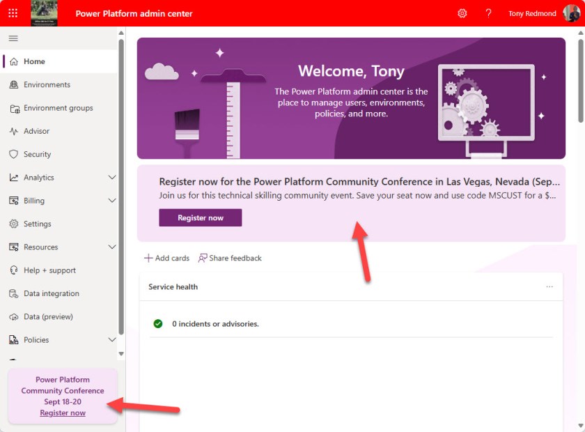Click '0 incidents or advisories.' text
The width and height of the screenshot is (585, 432).
click(215, 324)
